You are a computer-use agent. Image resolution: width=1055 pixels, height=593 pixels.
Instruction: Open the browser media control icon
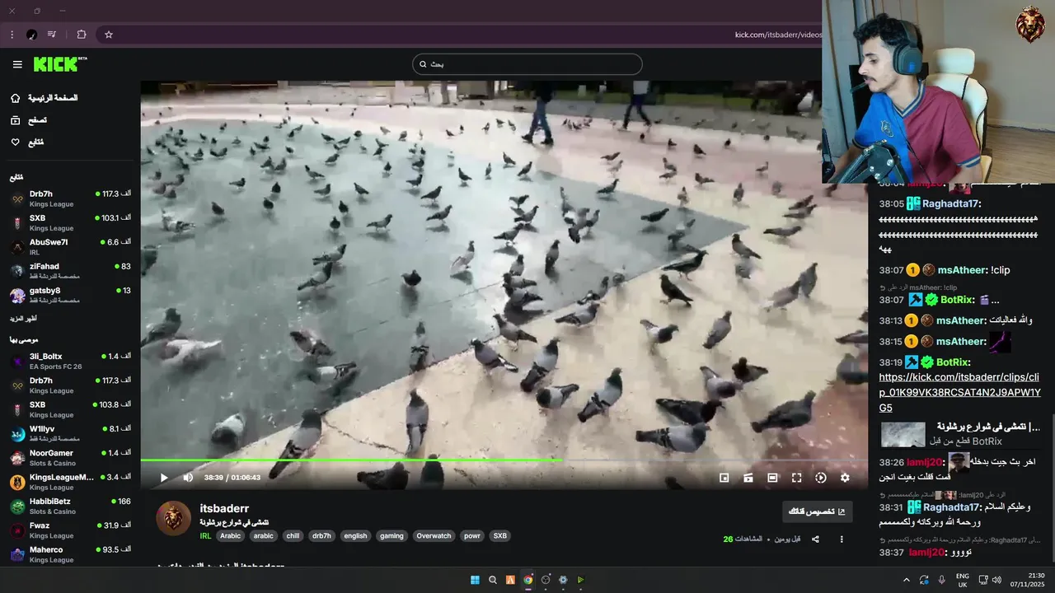(x=52, y=35)
